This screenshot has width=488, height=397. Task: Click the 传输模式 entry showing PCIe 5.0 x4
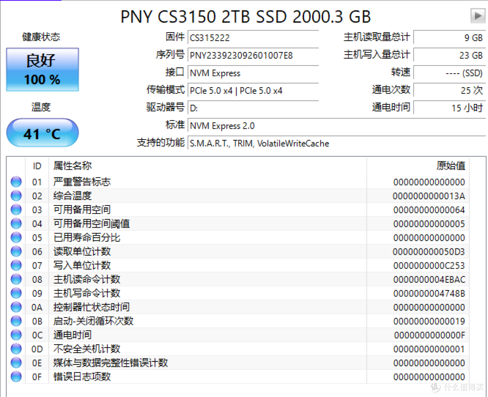tap(253, 90)
